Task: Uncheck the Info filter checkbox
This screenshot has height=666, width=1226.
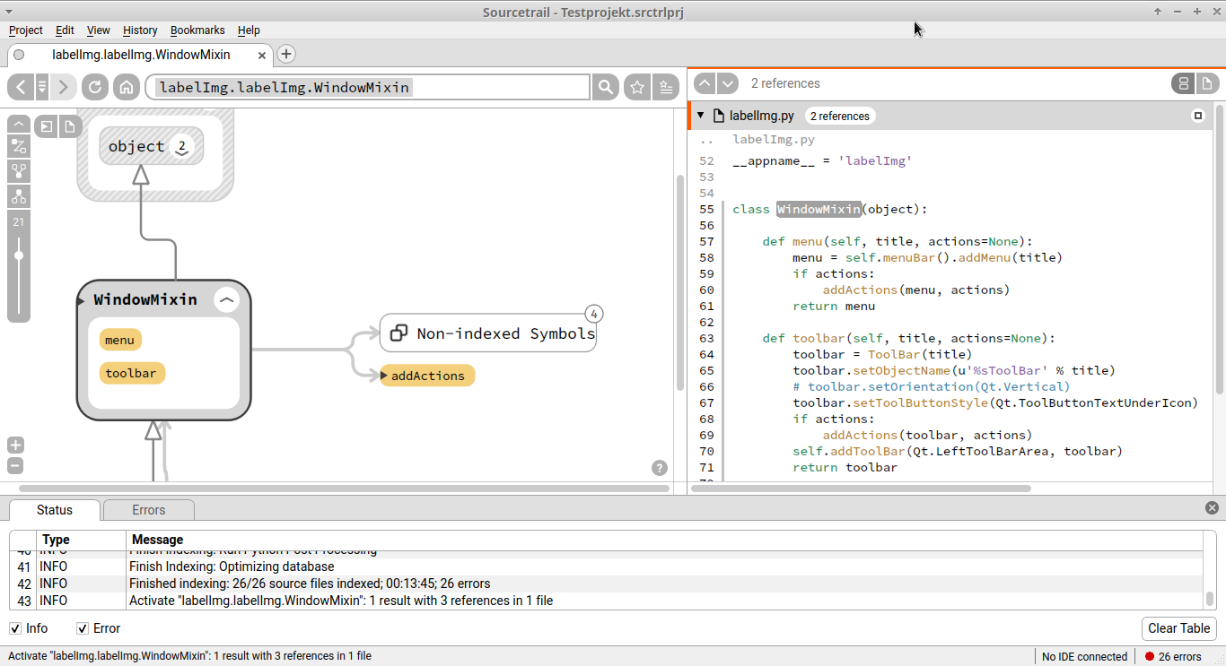Action: pos(15,628)
